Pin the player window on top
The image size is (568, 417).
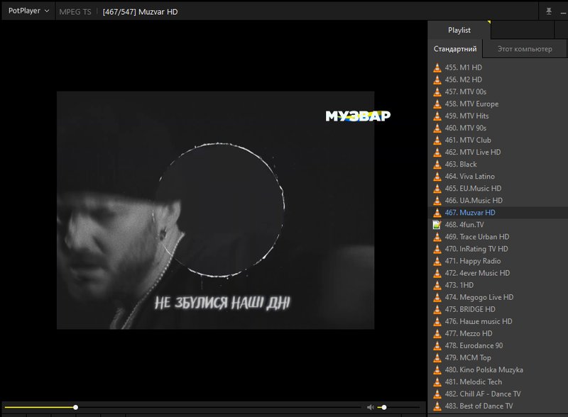click(x=549, y=11)
